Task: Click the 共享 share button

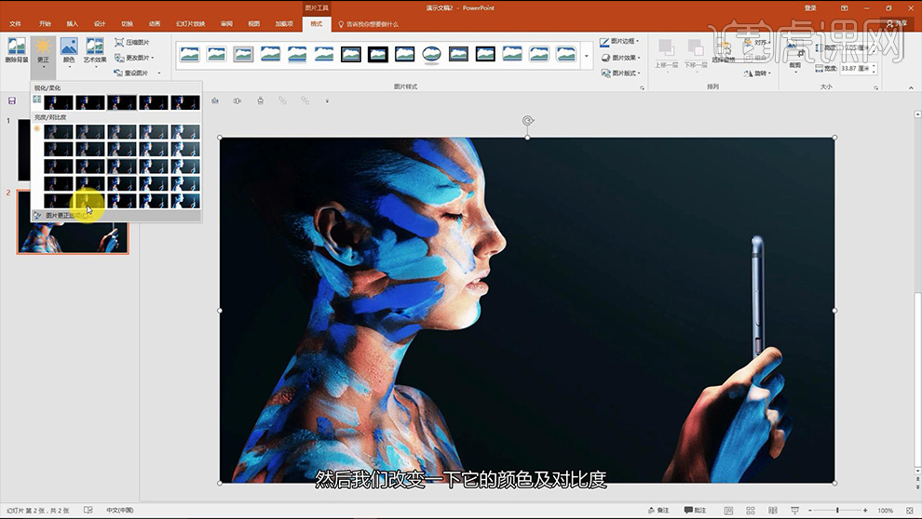Action: 897,24
